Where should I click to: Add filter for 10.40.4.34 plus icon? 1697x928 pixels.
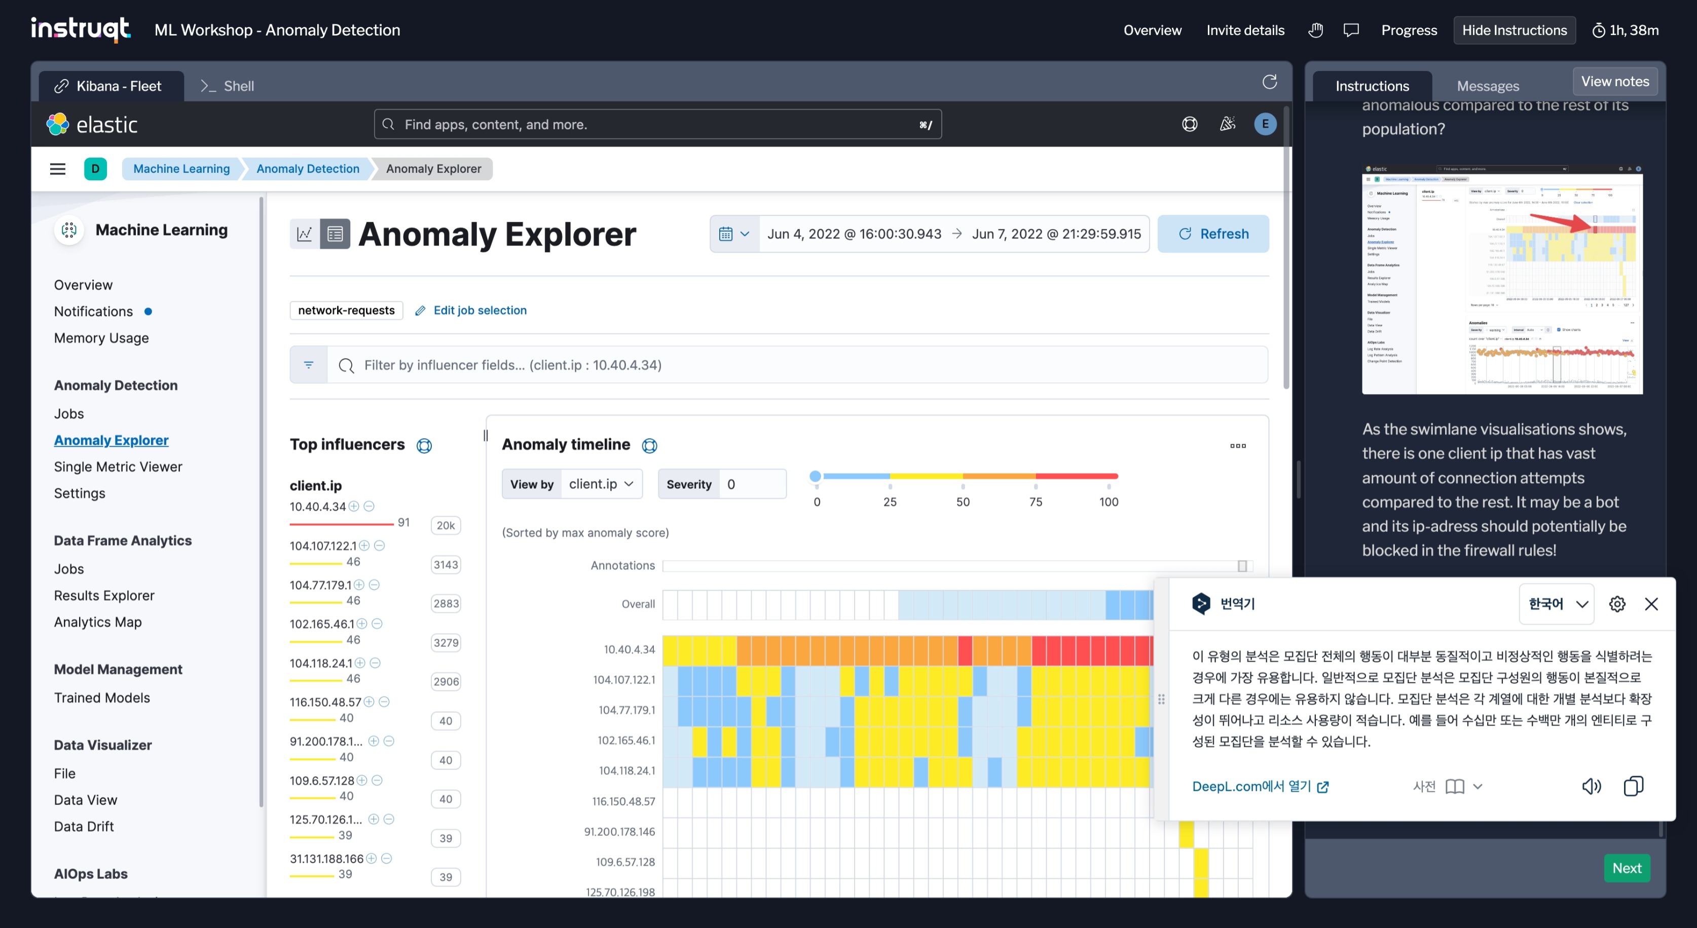click(x=354, y=506)
